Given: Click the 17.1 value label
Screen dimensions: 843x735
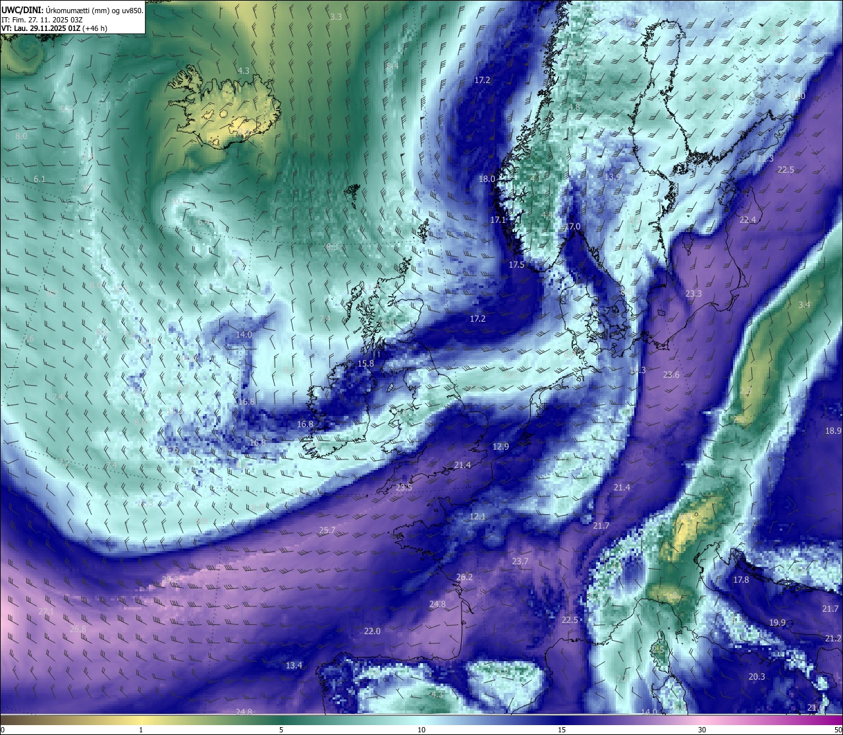Looking at the screenshot, I should [x=498, y=220].
